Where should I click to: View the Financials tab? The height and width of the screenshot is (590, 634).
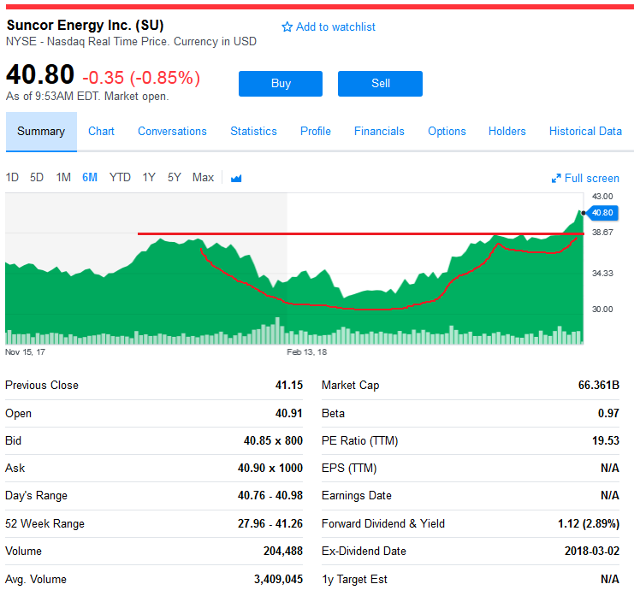tap(379, 132)
